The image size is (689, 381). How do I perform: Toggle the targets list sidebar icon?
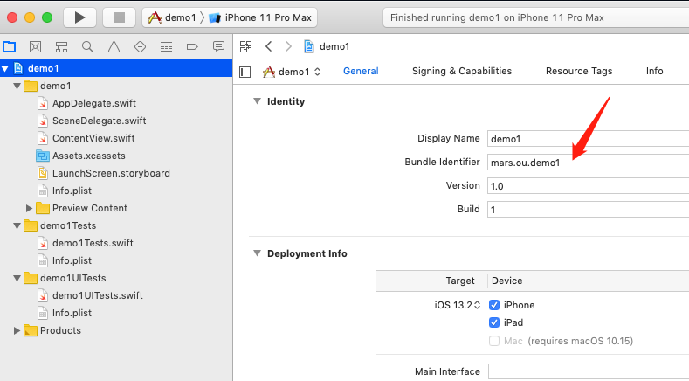(245, 72)
